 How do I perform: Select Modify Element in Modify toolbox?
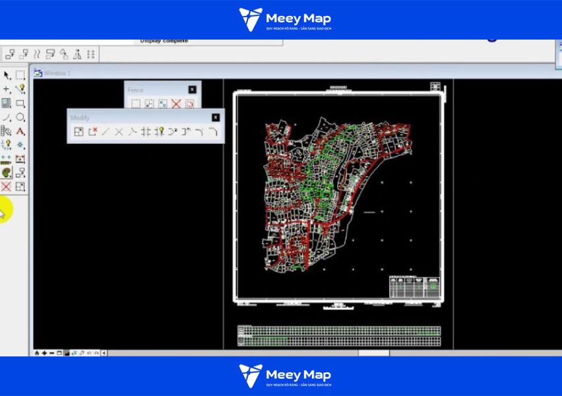click(78, 131)
